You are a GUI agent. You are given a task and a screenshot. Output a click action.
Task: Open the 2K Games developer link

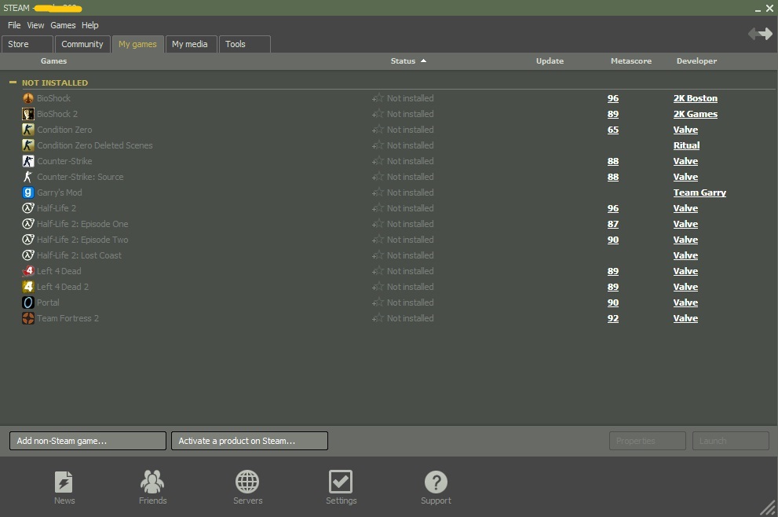(695, 114)
